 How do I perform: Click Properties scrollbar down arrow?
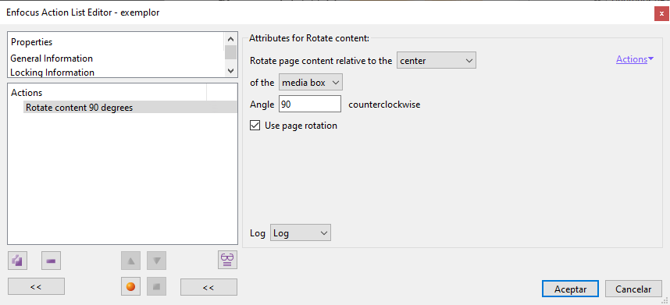(x=230, y=71)
